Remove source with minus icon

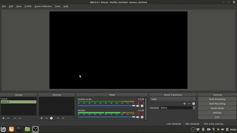(46, 118)
